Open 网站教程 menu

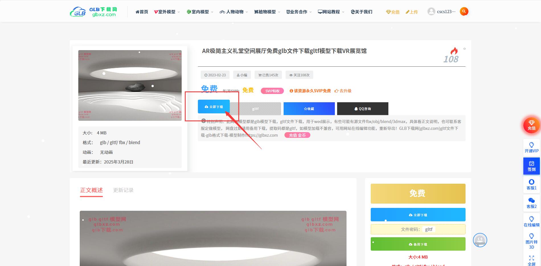pos(329,12)
